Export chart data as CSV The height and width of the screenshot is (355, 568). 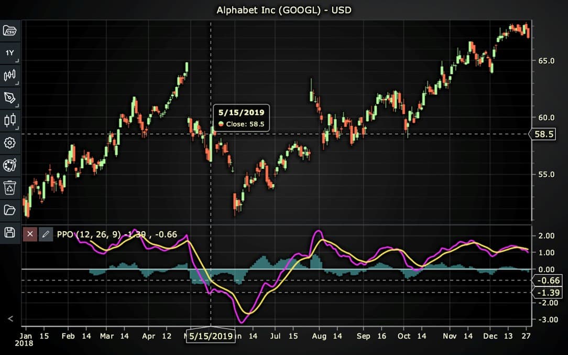(10, 30)
